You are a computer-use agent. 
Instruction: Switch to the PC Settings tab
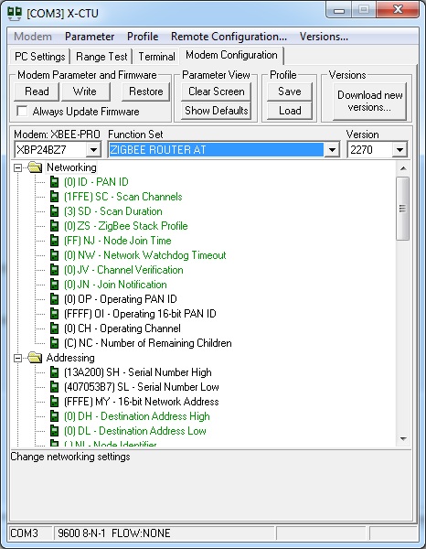point(40,57)
